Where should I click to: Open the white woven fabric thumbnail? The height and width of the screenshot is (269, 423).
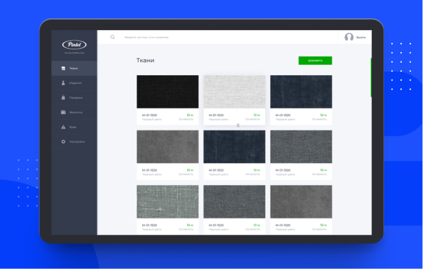[234, 92]
